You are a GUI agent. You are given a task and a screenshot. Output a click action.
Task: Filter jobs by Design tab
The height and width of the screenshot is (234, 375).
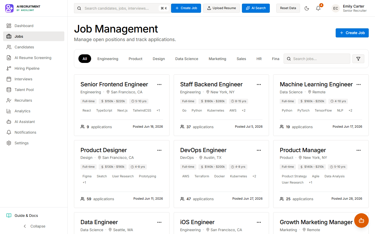click(x=159, y=59)
